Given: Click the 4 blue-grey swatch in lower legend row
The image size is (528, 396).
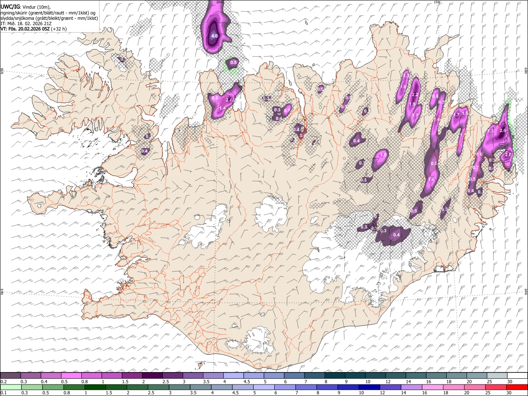Looking at the screenshot, I should point(222,387).
